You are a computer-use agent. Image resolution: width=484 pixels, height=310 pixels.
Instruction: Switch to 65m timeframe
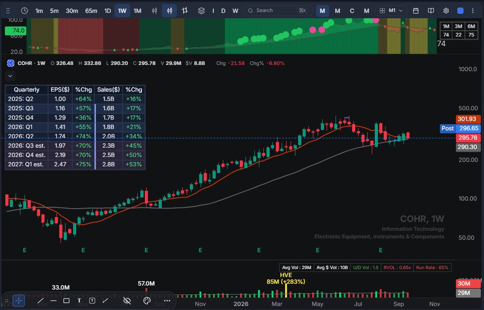[91, 11]
